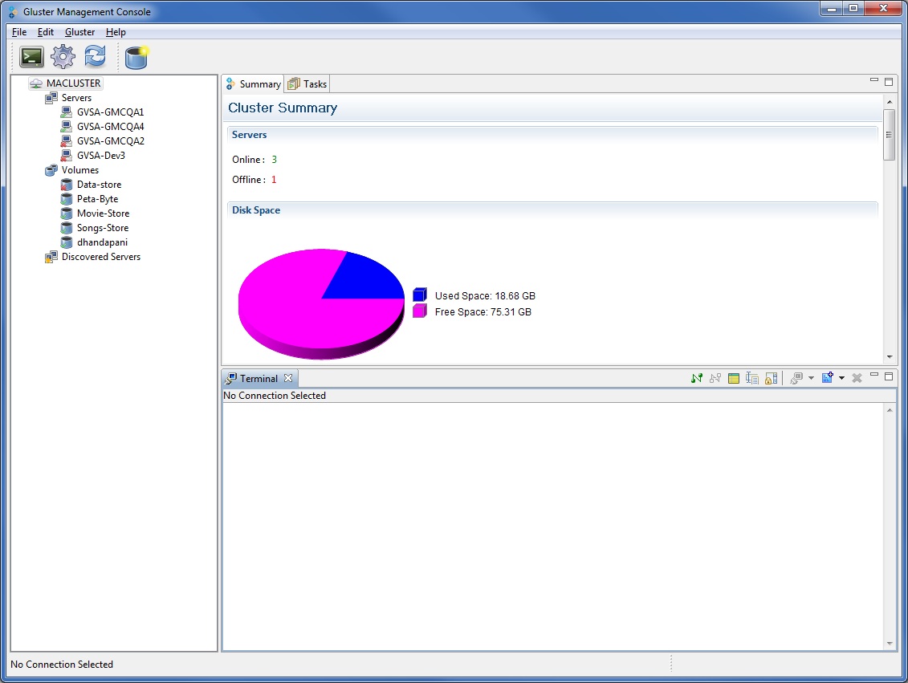This screenshot has width=908, height=683.
Task: Open the Edit menu
Action: click(x=46, y=32)
